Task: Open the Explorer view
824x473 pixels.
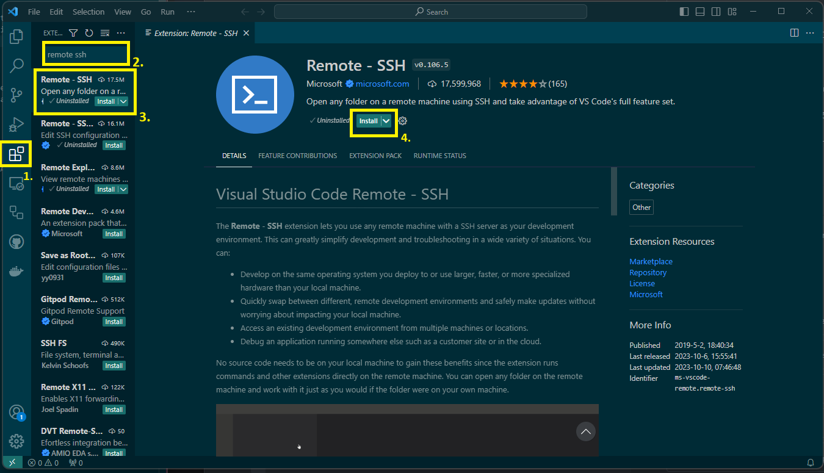Action: [x=16, y=36]
